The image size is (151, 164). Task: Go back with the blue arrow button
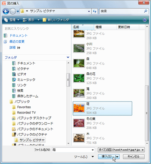click(6, 11)
